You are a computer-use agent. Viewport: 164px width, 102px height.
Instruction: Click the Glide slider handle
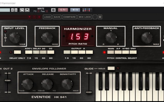click(89, 92)
